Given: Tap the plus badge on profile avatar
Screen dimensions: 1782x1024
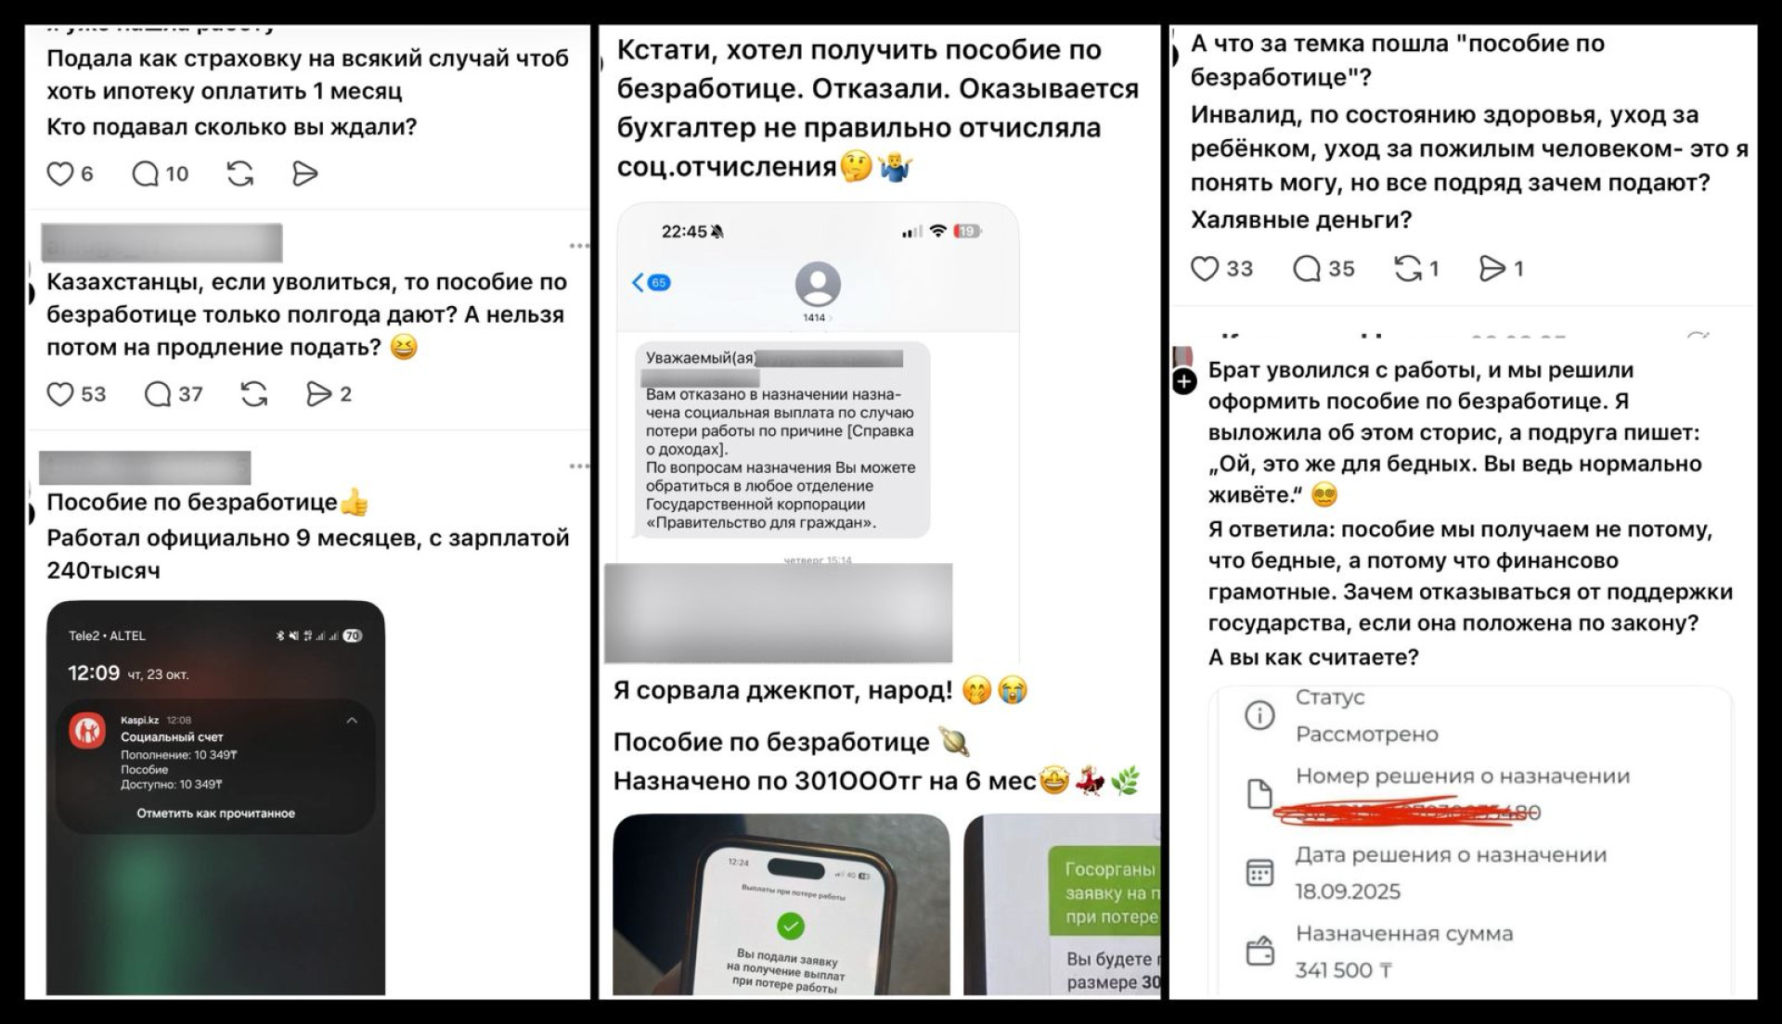Looking at the screenshot, I should [x=1184, y=381].
